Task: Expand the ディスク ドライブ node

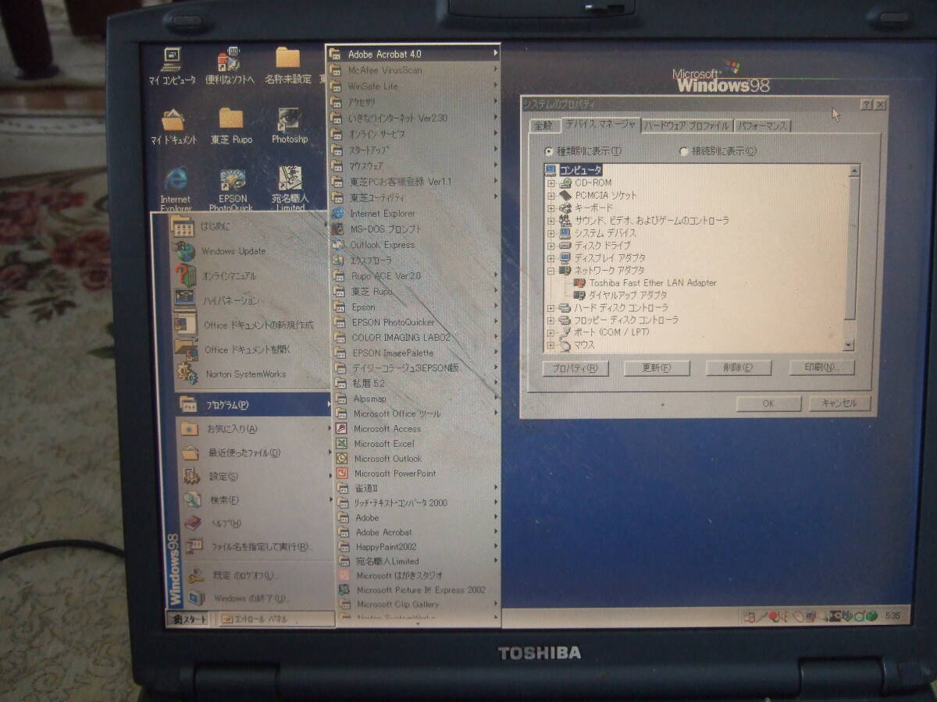Action: point(551,246)
